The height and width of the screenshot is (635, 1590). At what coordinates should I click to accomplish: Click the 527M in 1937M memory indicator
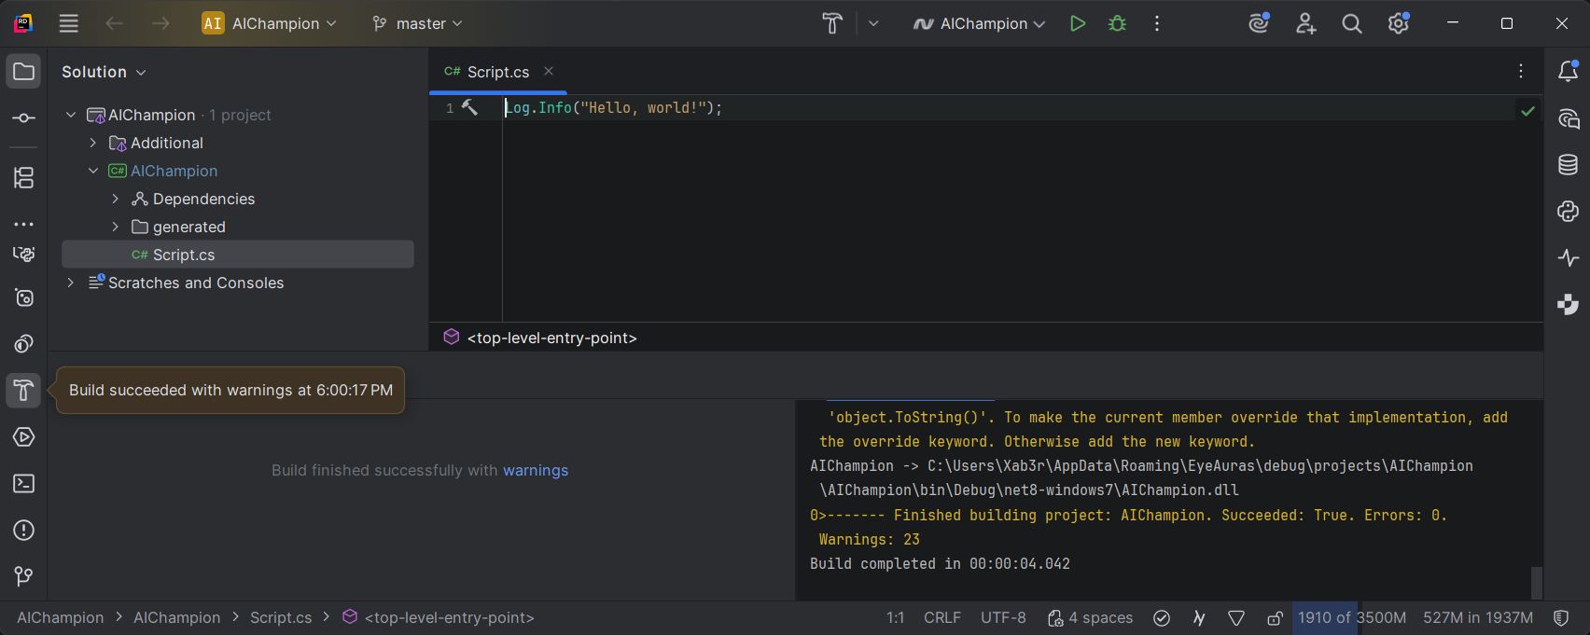coord(1478,617)
